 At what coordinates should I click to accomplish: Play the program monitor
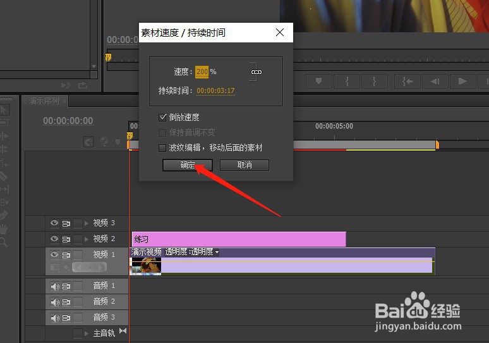pyautogui.click(x=463, y=82)
